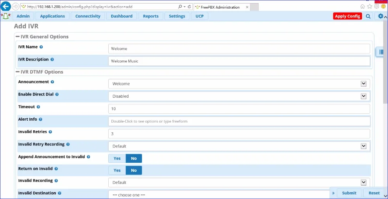388x199 pixels.
Task: Show help for Announcement
Action: [x=52, y=82]
